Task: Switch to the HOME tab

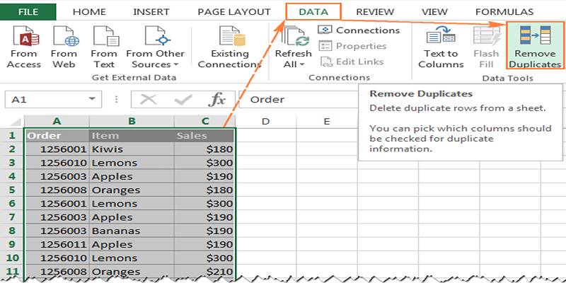Action: [x=91, y=11]
